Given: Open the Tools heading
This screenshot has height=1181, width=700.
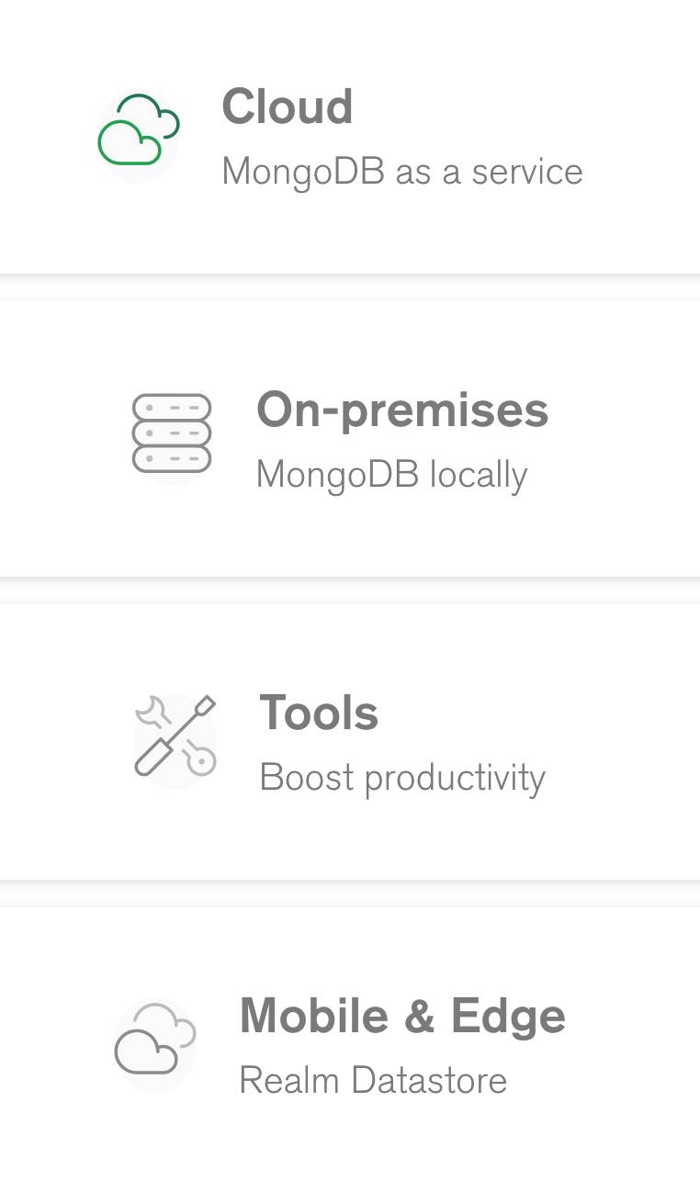Looking at the screenshot, I should [x=319, y=713].
